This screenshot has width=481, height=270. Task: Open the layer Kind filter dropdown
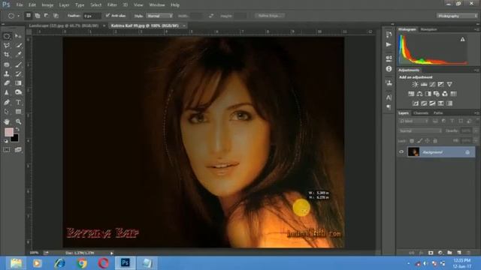pyautogui.click(x=413, y=121)
